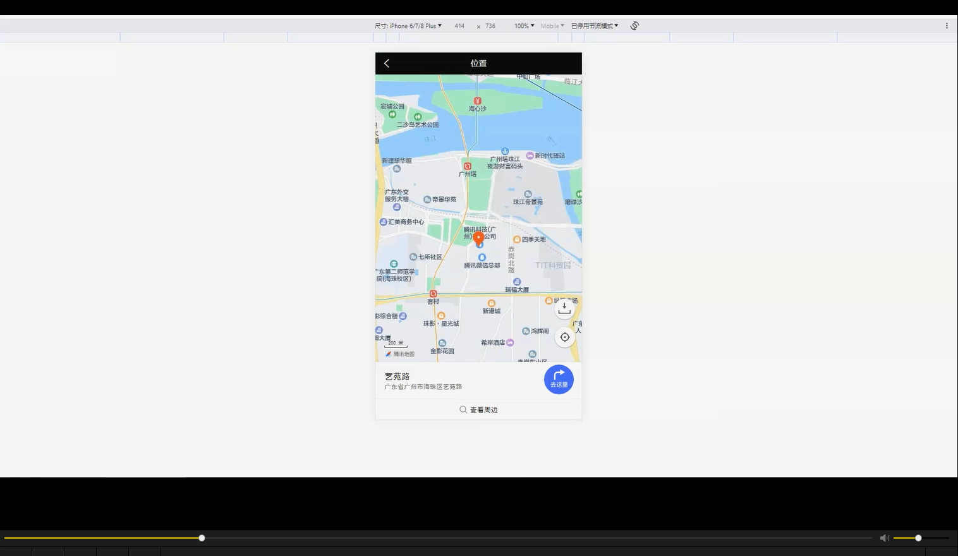Viewport: 958px width, 556px height.
Task: Click the 宏城公园 park marker
Action: coord(392,114)
